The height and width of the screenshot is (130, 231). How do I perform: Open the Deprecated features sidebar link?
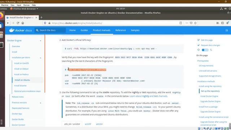point(21,108)
